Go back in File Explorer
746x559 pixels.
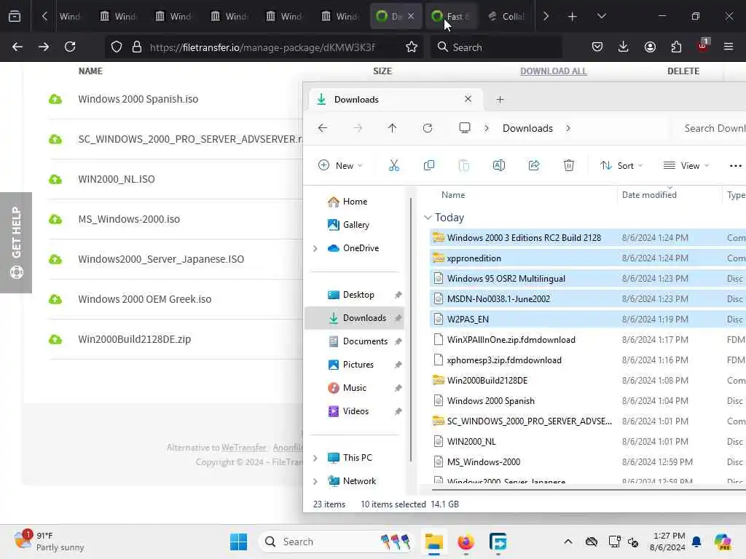coord(323,128)
